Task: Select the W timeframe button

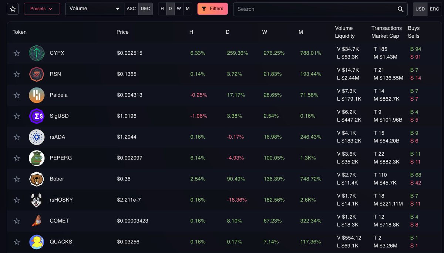Action: [179, 9]
